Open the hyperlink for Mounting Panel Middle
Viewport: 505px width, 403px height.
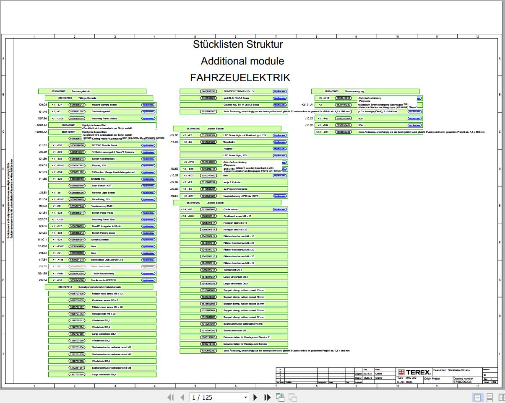(x=148, y=118)
